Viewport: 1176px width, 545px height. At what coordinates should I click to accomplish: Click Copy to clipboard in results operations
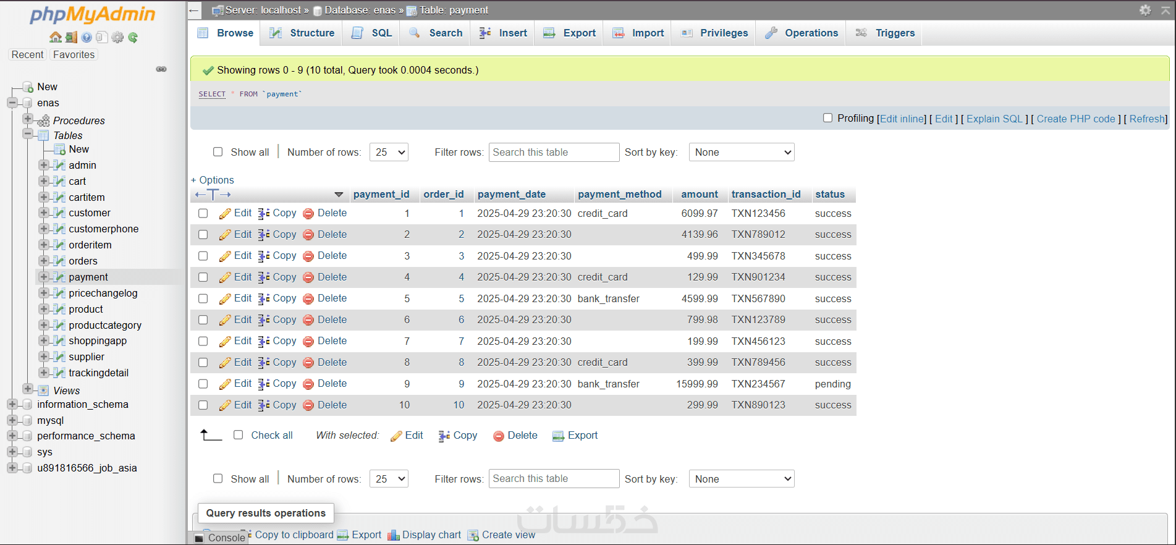(x=294, y=535)
